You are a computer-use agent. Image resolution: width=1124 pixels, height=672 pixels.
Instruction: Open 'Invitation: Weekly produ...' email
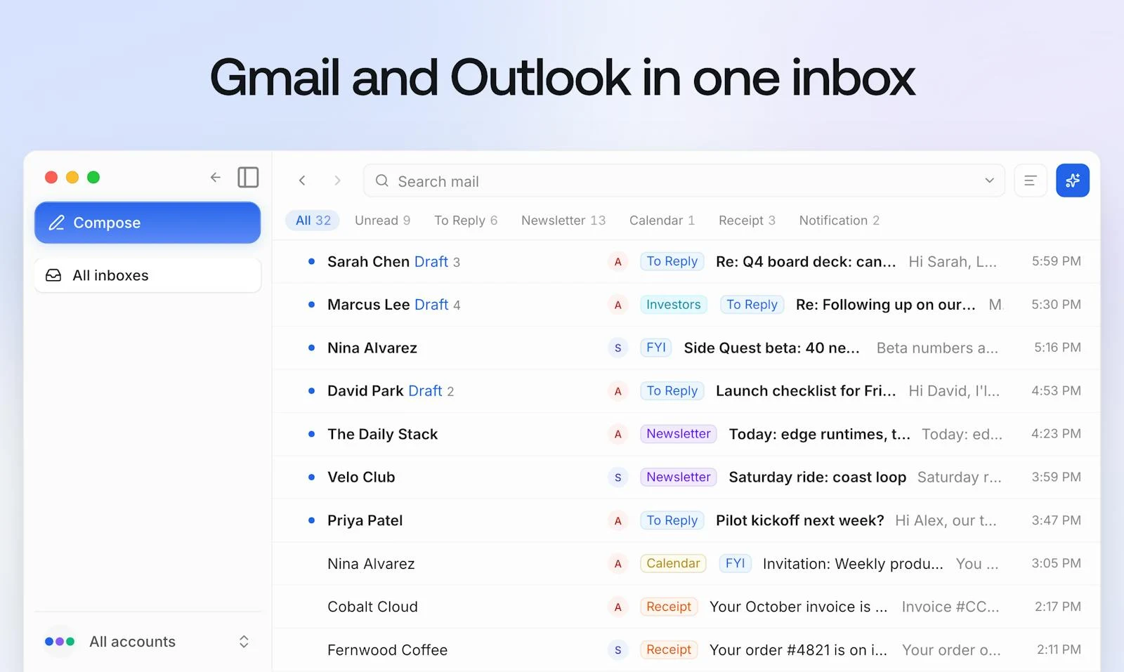(853, 564)
